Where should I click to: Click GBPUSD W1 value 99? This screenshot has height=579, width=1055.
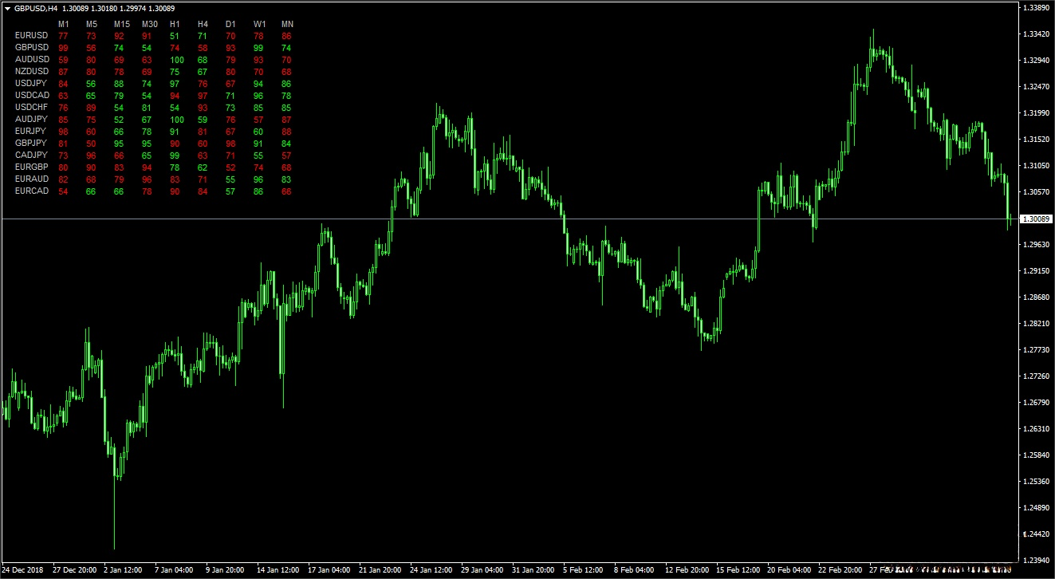pos(258,48)
